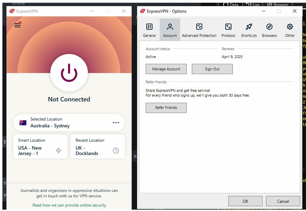Click the April 9, 2025 renewal date
The height and width of the screenshot is (211, 306).
coord(232,57)
